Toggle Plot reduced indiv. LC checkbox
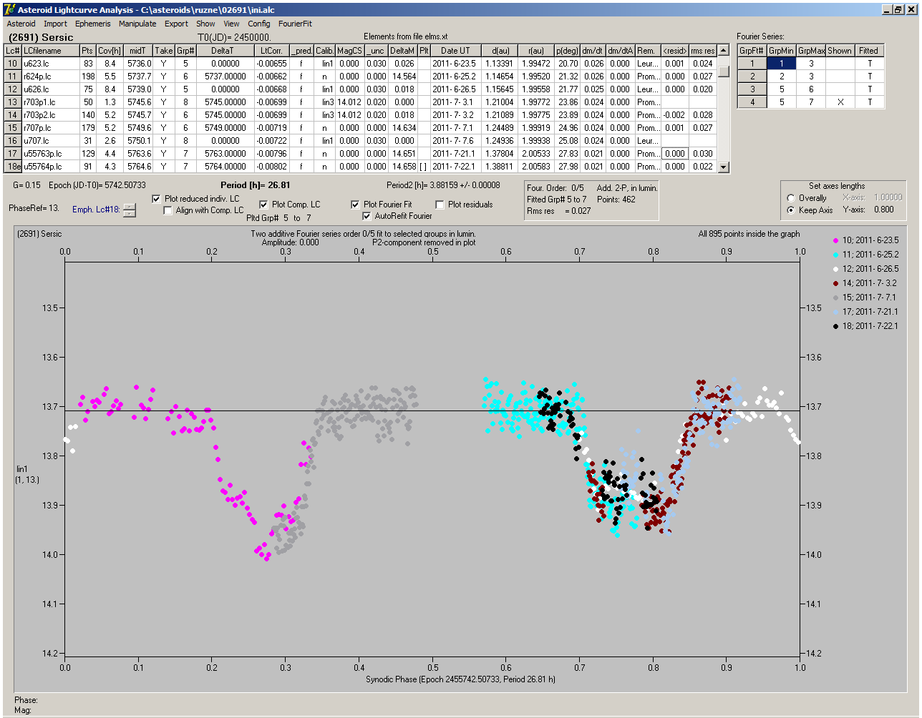 tap(157, 199)
